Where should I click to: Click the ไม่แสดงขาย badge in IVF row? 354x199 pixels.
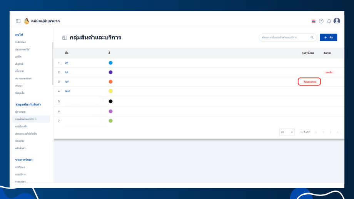coord(310,82)
